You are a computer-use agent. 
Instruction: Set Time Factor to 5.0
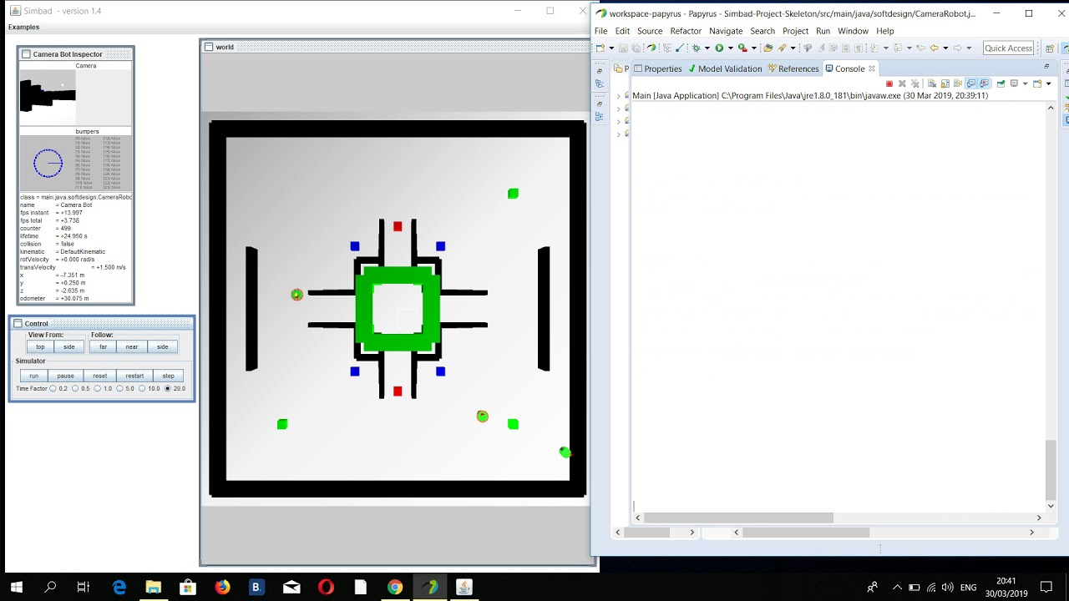(x=120, y=389)
